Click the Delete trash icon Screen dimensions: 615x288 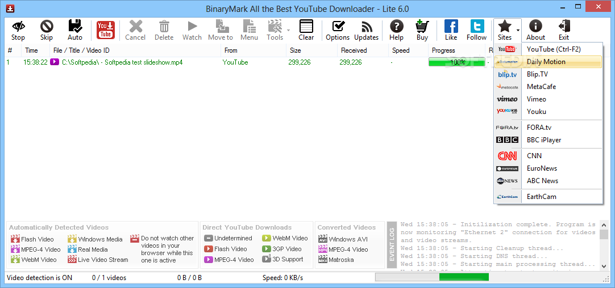(x=164, y=27)
